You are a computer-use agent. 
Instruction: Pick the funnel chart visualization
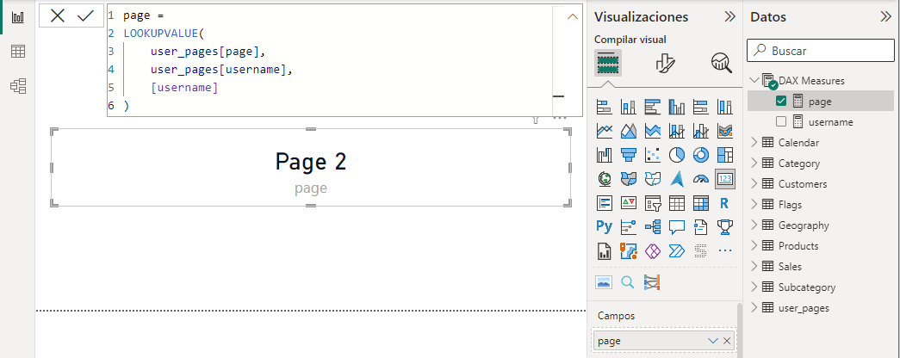coord(628,155)
